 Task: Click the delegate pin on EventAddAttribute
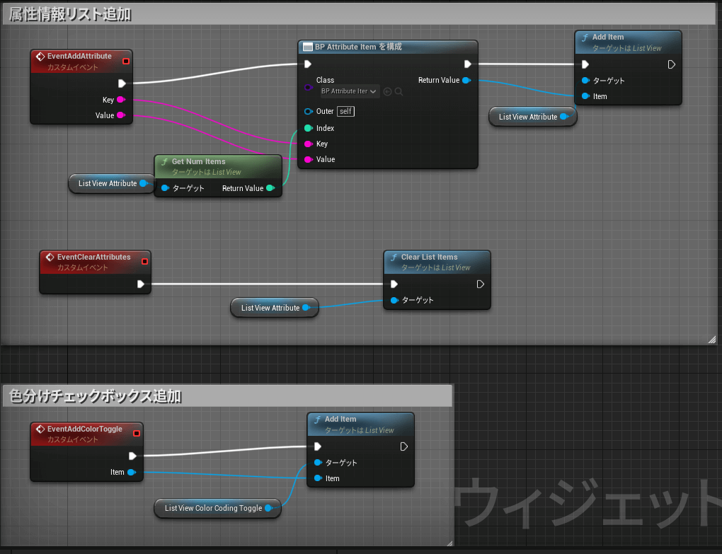[x=126, y=60]
